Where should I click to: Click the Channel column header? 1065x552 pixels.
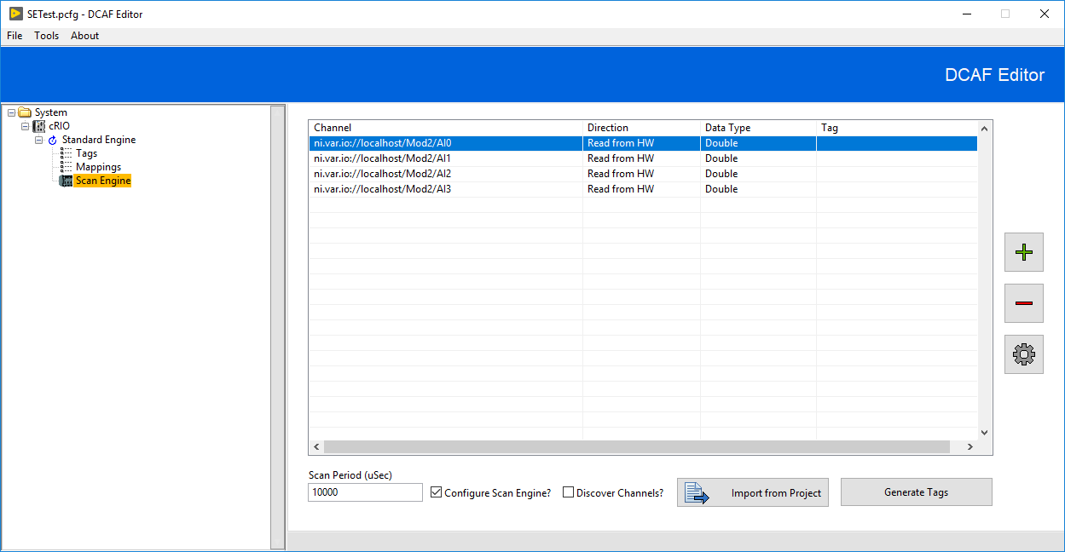pyautogui.click(x=446, y=128)
